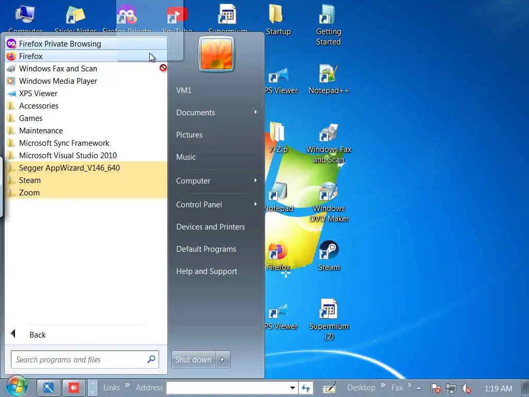Expand the Microsoft Visual Studio 2010 folder
The image size is (529, 397).
point(86,156)
